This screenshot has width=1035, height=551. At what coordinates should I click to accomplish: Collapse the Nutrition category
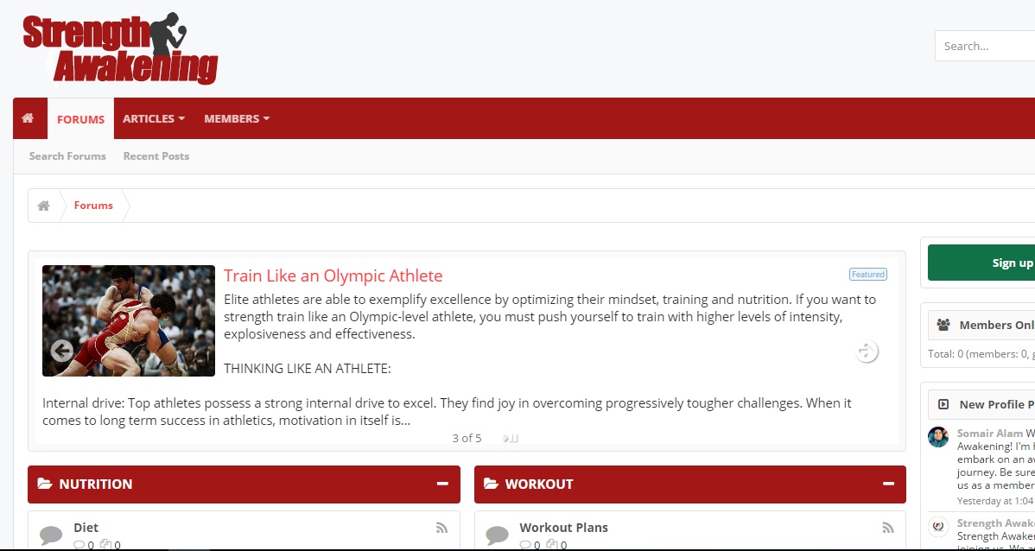coord(442,484)
